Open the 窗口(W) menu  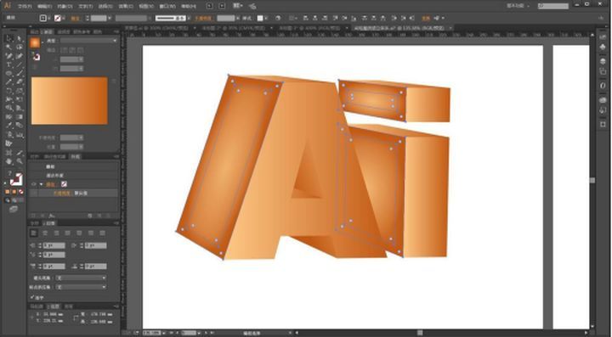tap(167, 6)
